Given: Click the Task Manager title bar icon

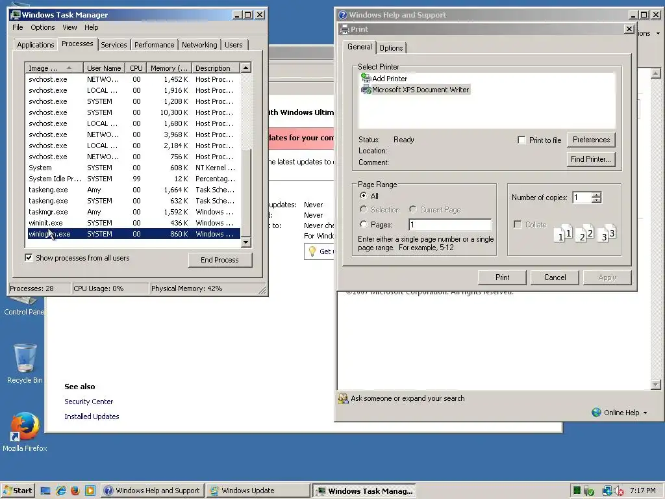Looking at the screenshot, I should (x=16, y=15).
